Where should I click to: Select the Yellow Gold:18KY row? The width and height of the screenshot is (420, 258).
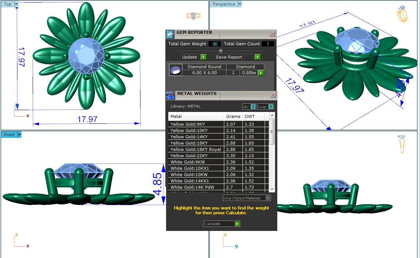point(196,143)
